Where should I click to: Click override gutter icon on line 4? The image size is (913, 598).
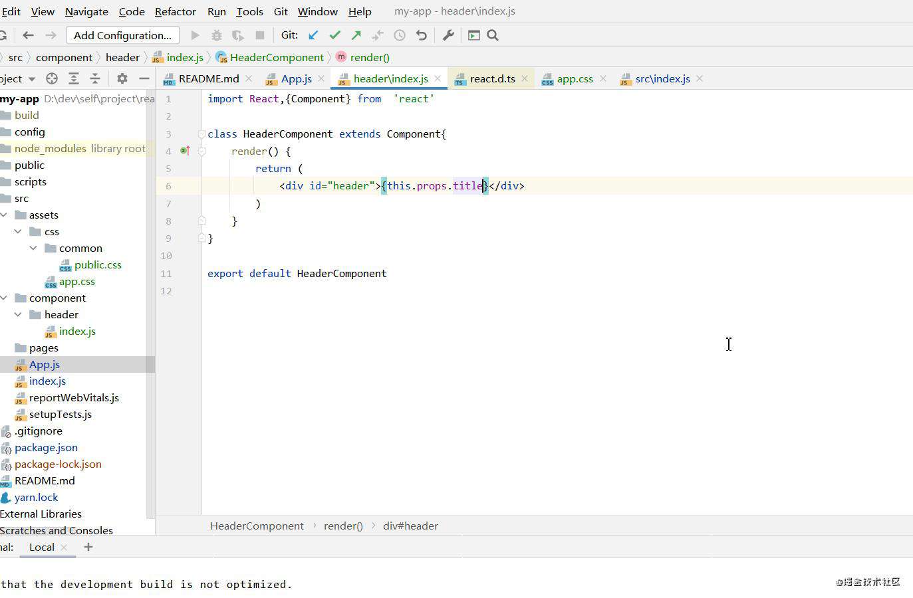(186, 151)
